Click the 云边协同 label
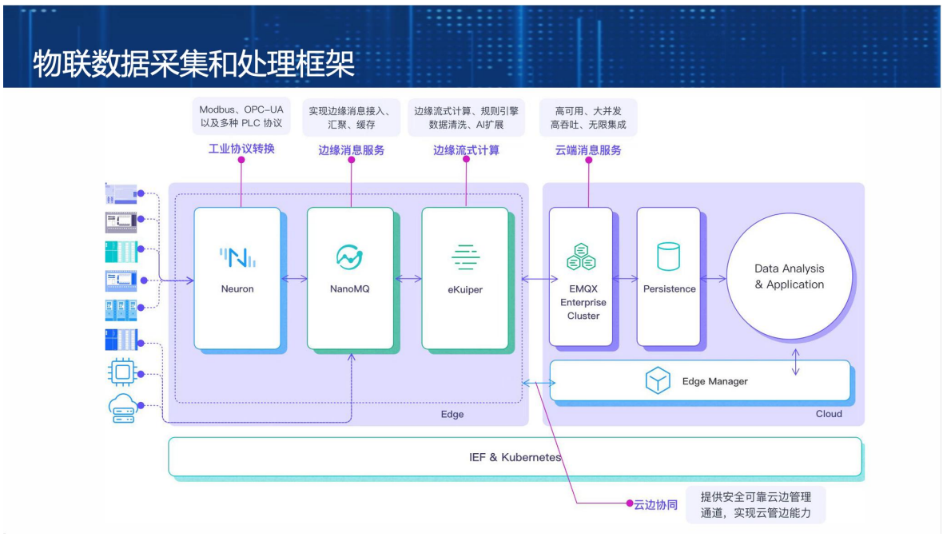The width and height of the screenshot is (943, 549). [x=655, y=504]
